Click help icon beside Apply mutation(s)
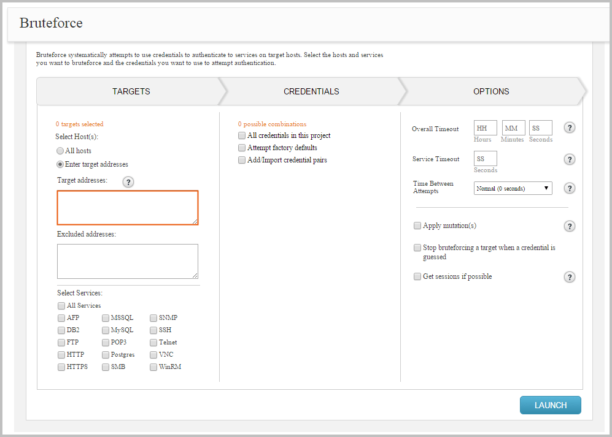Viewport: 612px width, 437px height. 570,227
